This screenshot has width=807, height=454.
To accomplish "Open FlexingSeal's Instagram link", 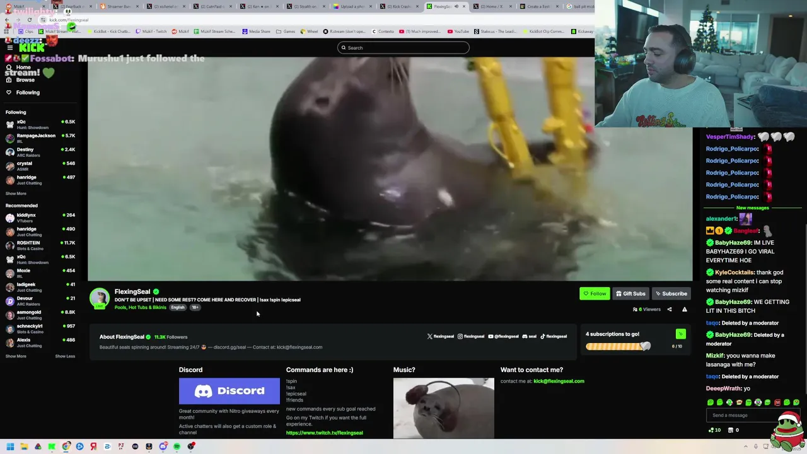I will coord(471,337).
